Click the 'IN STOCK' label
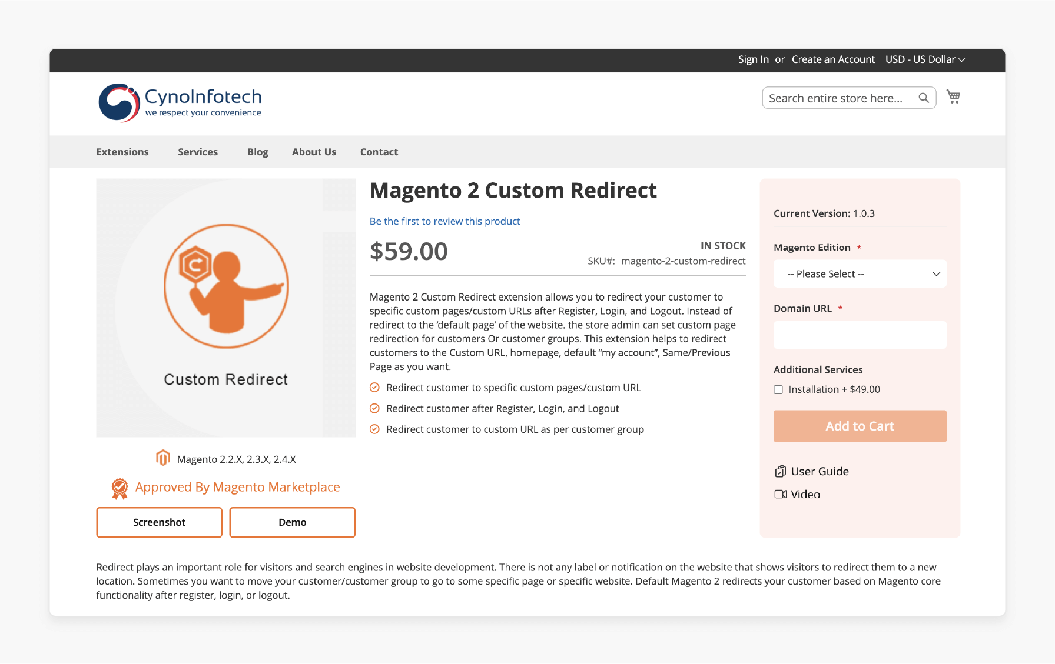 click(x=723, y=245)
